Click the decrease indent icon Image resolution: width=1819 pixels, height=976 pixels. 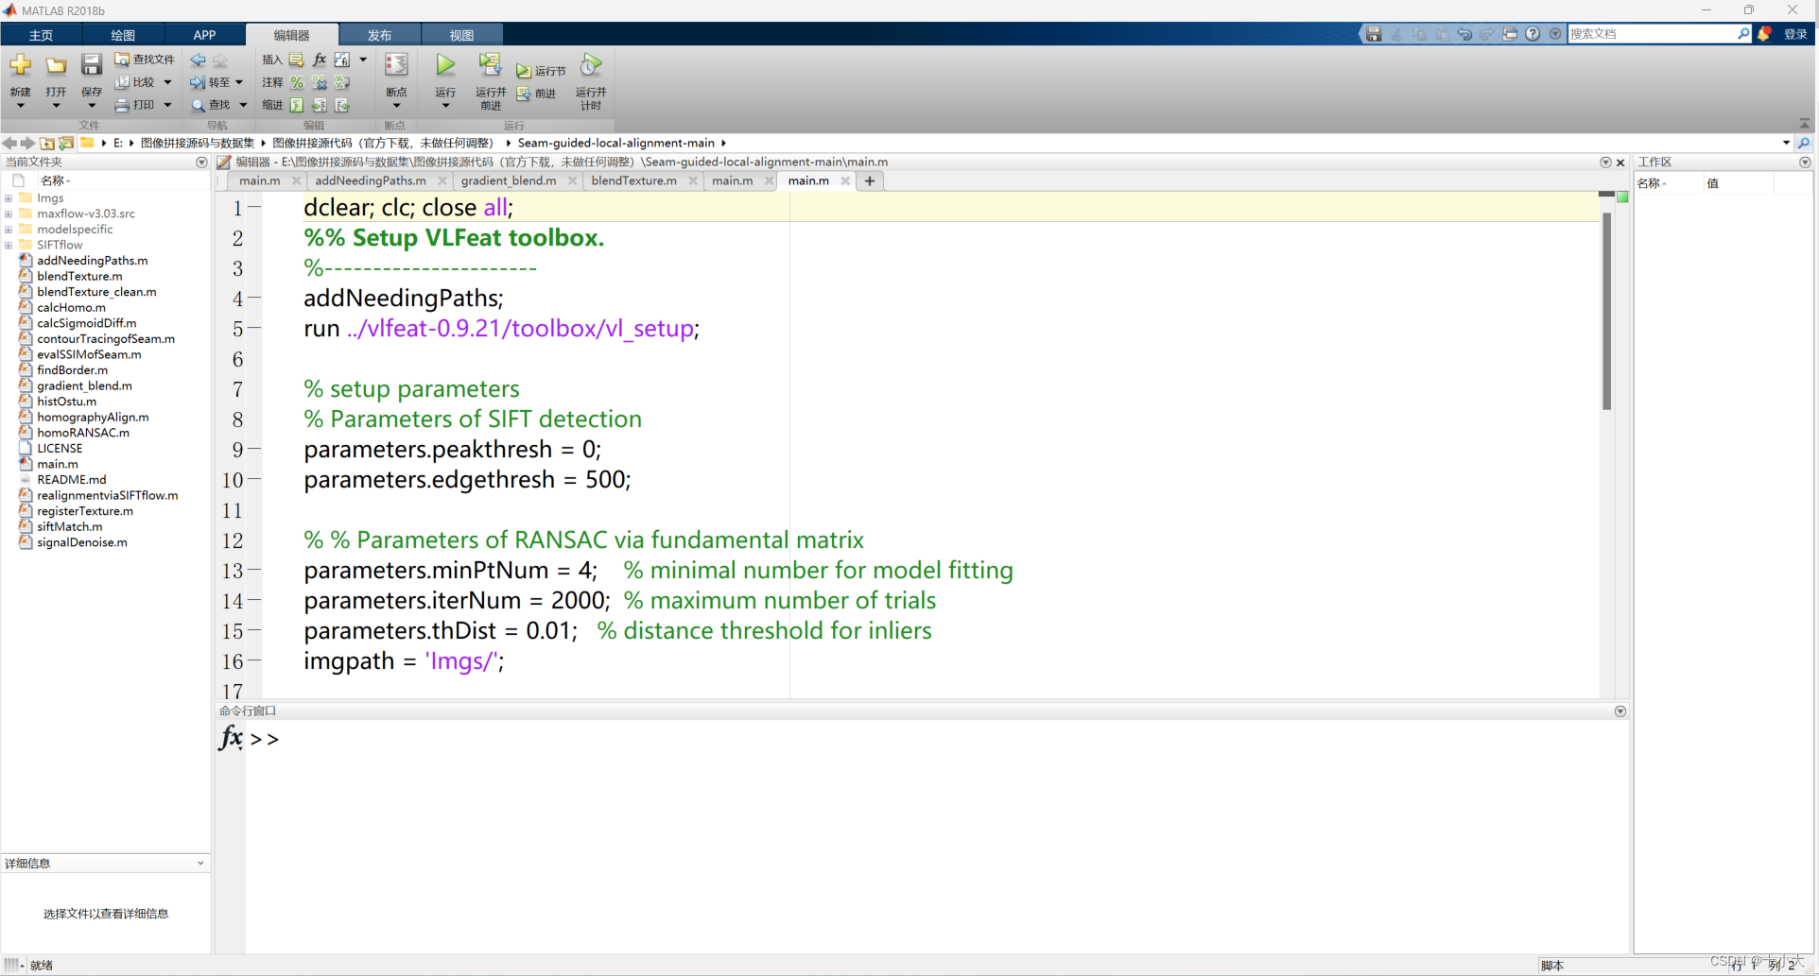tap(342, 105)
